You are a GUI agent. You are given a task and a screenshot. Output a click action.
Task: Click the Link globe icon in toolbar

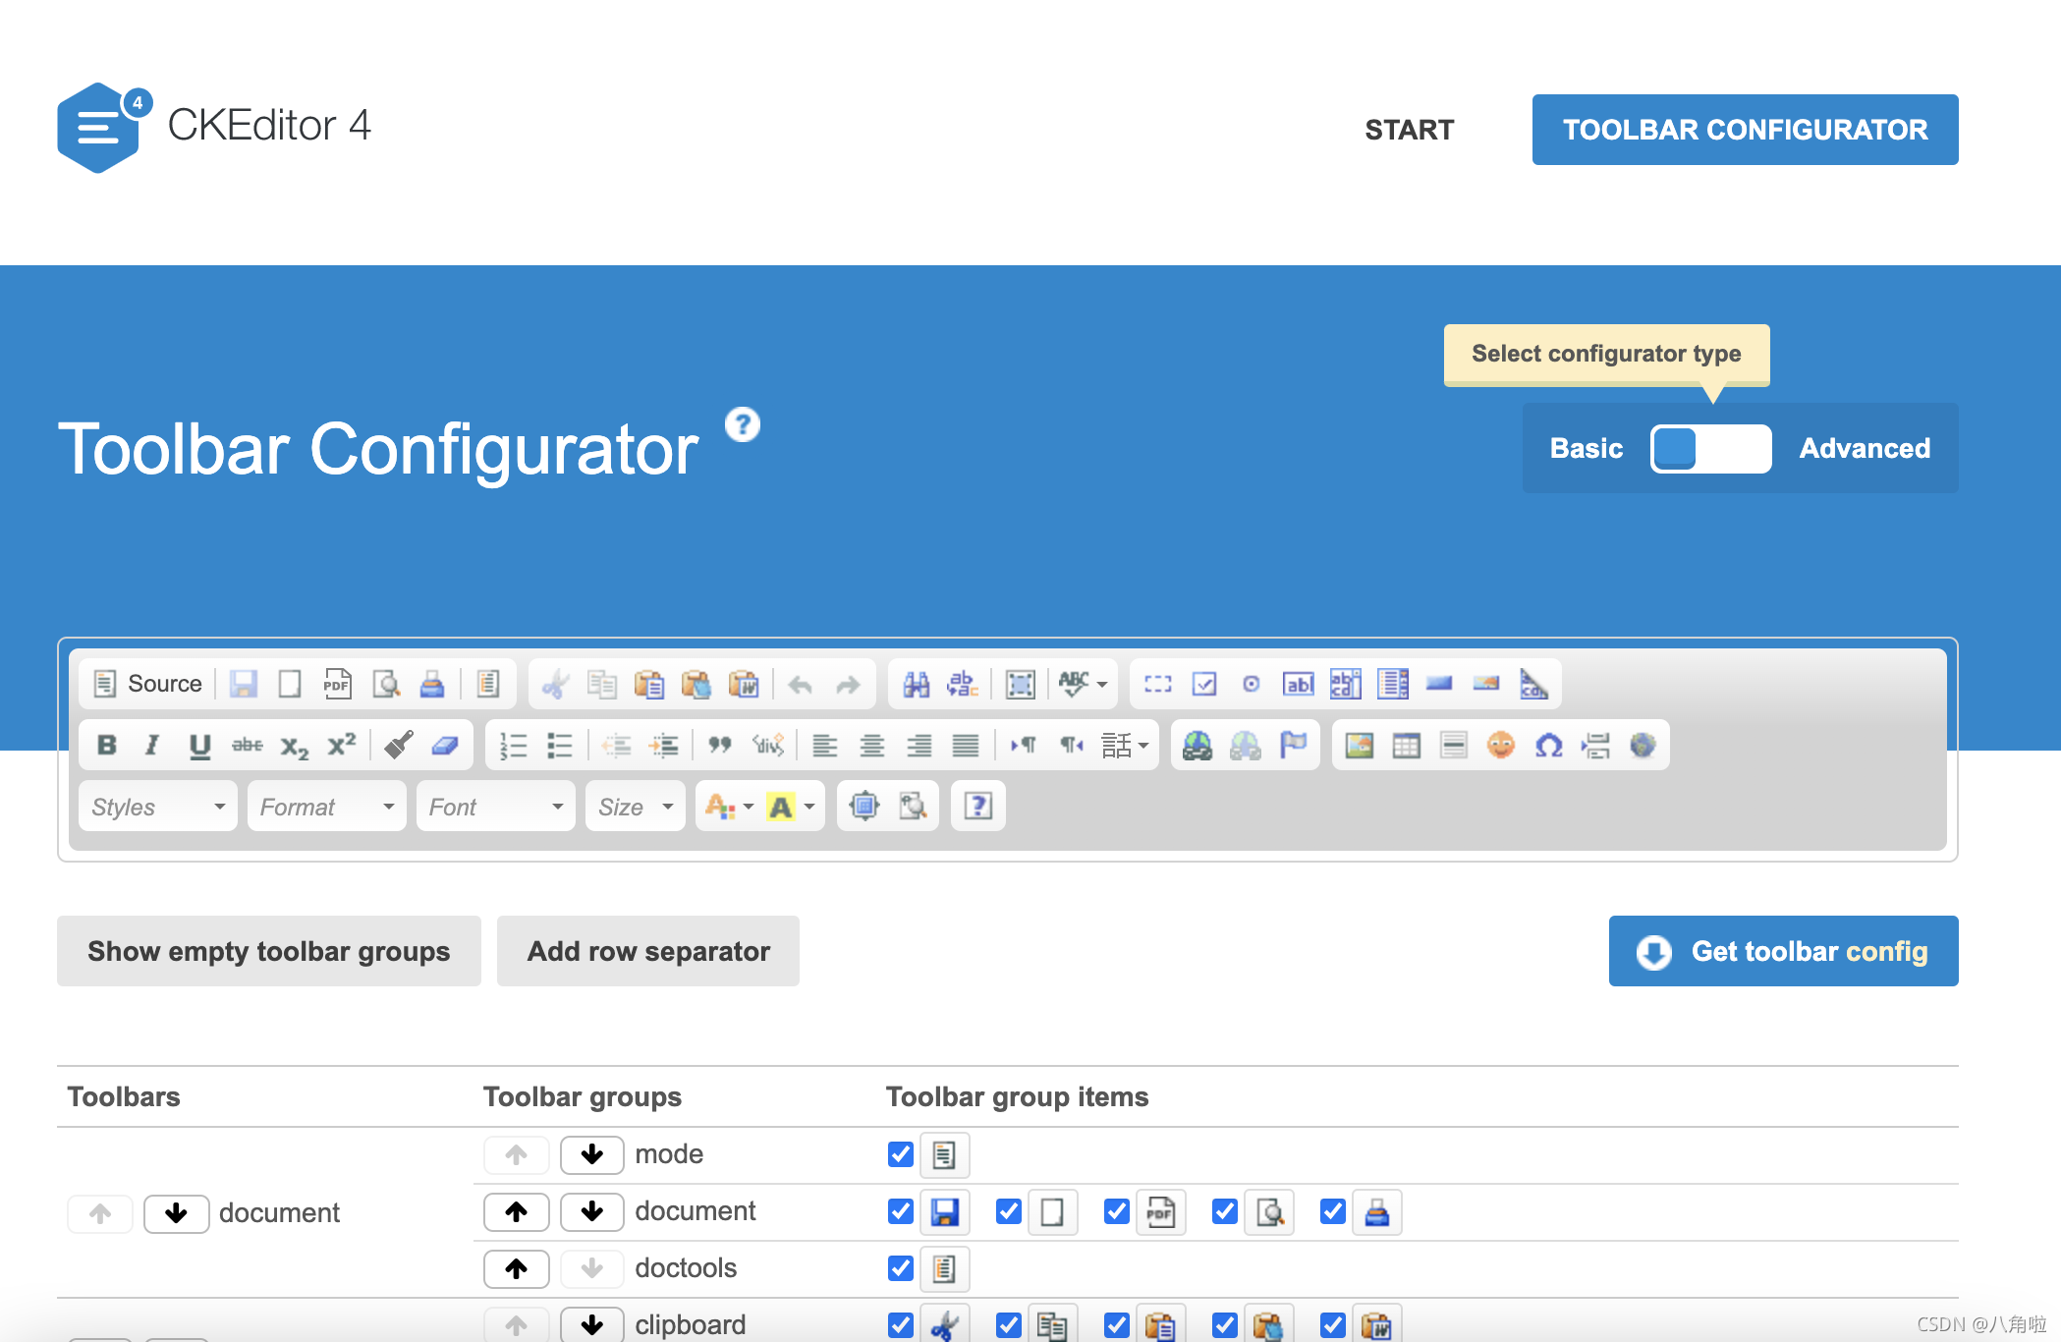(x=1198, y=746)
